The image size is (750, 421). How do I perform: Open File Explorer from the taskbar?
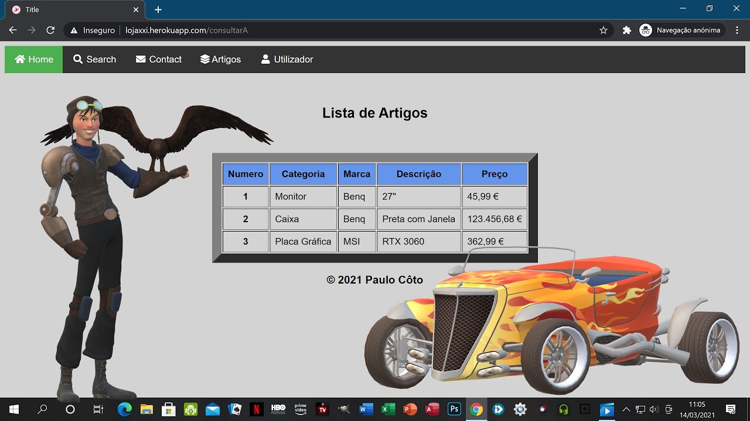point(146,409)
